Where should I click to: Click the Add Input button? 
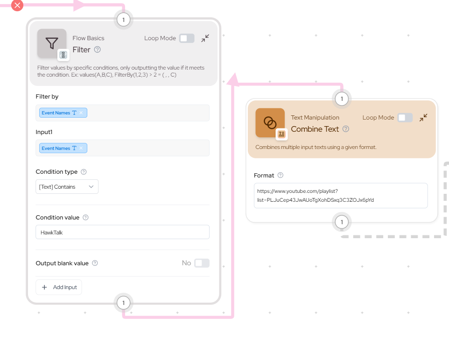click(59, 287)
